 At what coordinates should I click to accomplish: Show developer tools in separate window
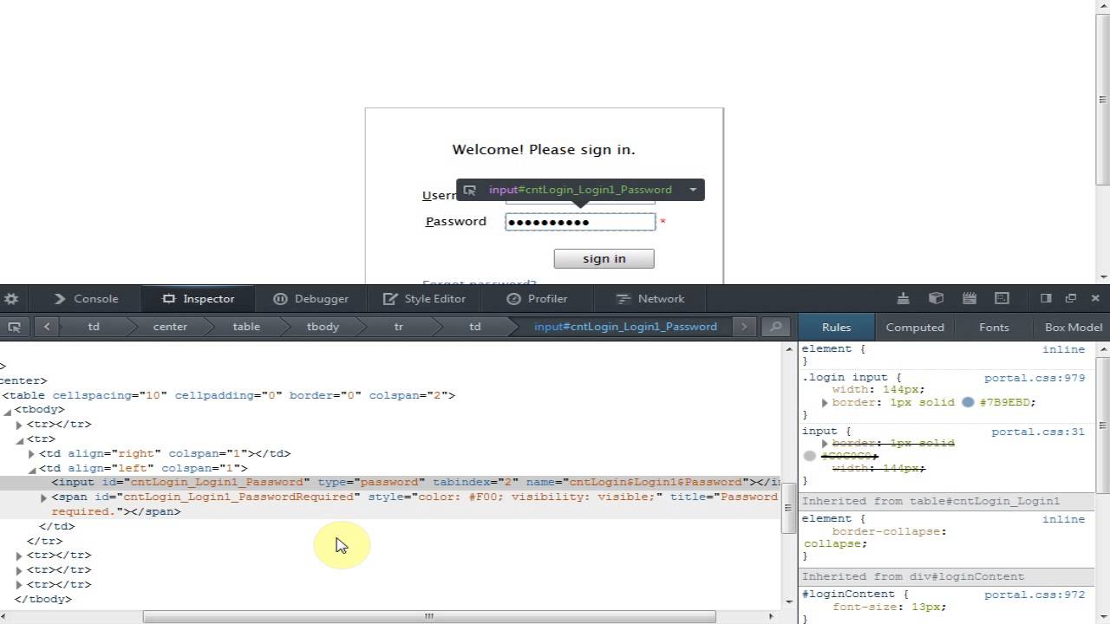[x=1070, y=298]
